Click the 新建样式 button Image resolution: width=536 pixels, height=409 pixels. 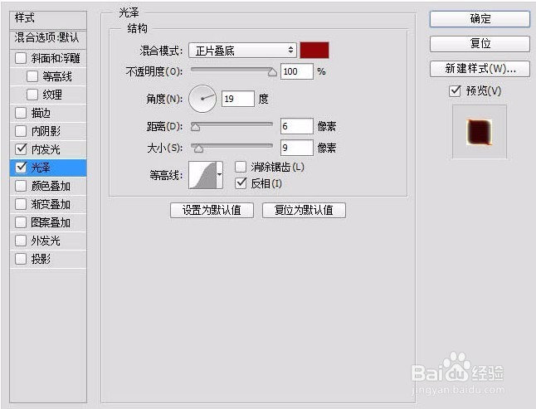coord(480,69)
